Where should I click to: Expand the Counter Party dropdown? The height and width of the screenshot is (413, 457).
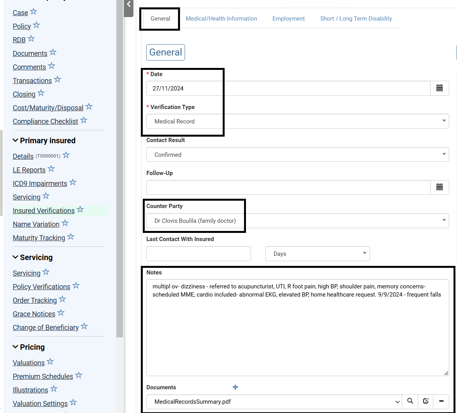(297, 221)
